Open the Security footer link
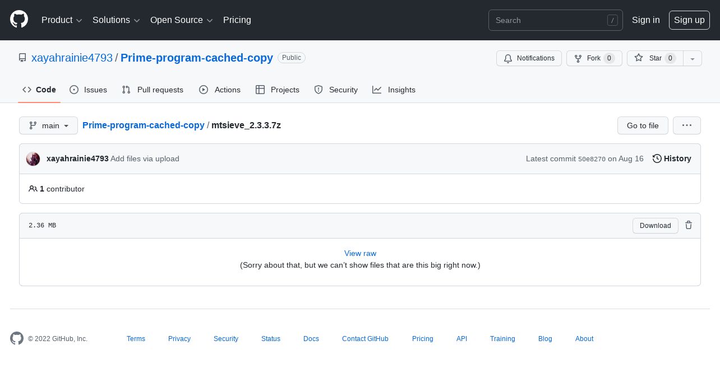720x373 pixels. (x=226, y=339)
